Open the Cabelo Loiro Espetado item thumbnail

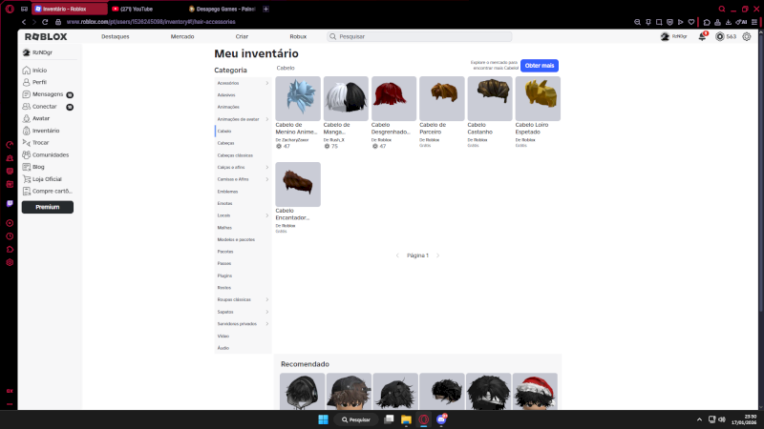[538, 98]
